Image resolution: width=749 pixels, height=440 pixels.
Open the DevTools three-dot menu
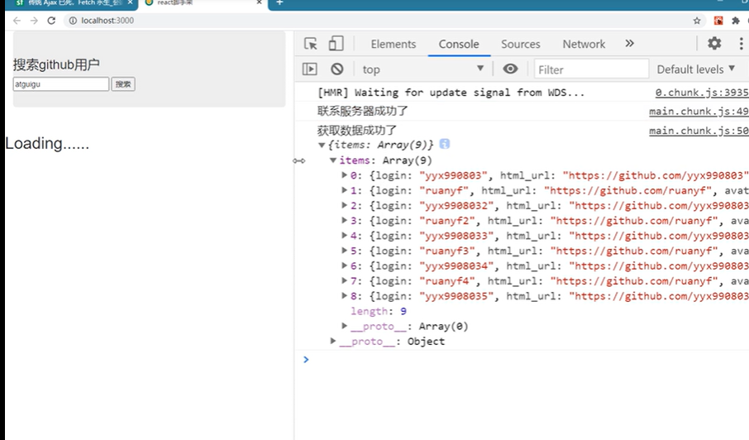[741, 44]
